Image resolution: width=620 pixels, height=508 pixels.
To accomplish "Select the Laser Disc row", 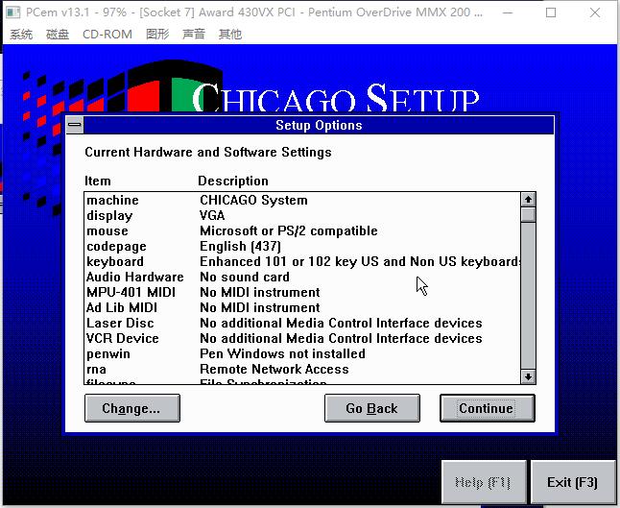I will coord(302,323).
